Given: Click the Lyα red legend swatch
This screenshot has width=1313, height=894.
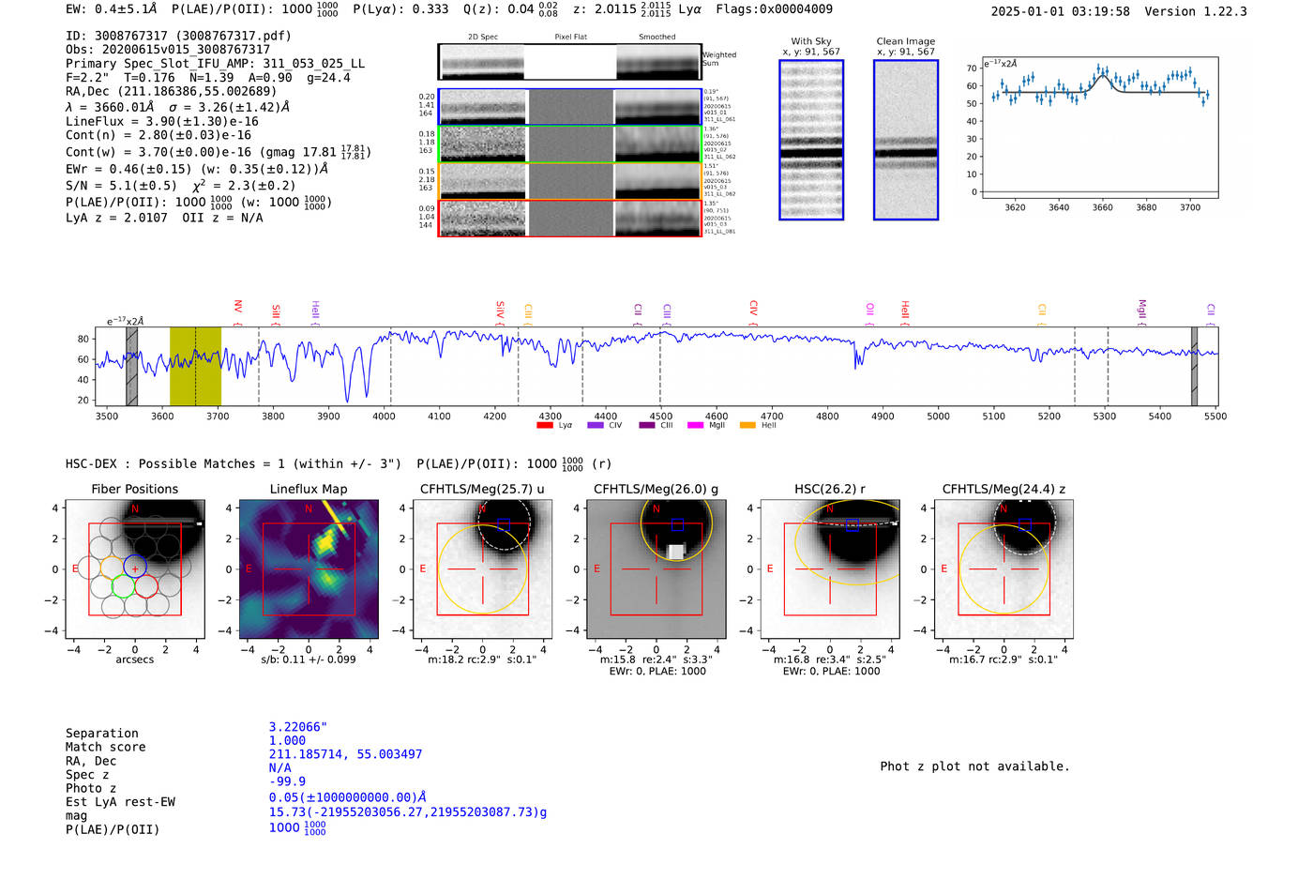Looking at the screenshot, I should pyautogui.click(x=544, y=425).
